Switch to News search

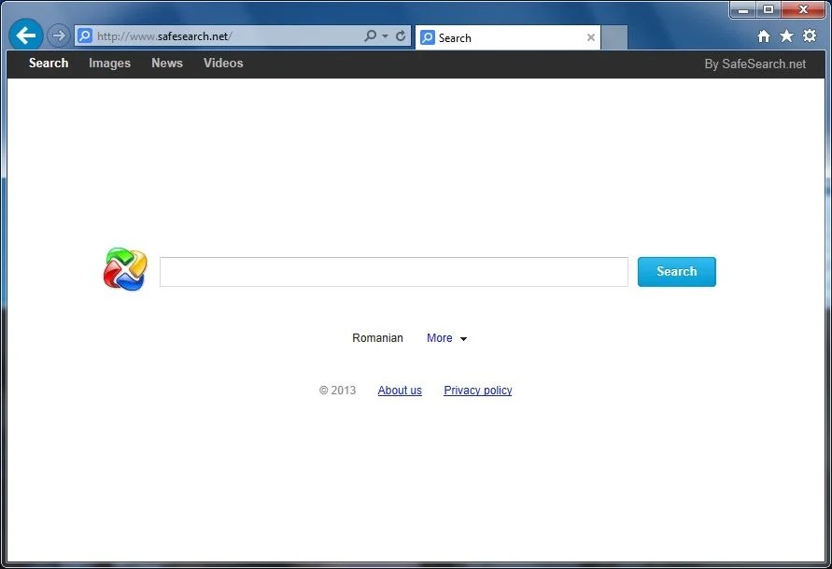[x=167, y=64]
